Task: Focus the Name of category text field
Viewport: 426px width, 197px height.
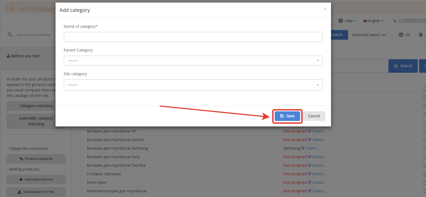Action: pos(193,37)
